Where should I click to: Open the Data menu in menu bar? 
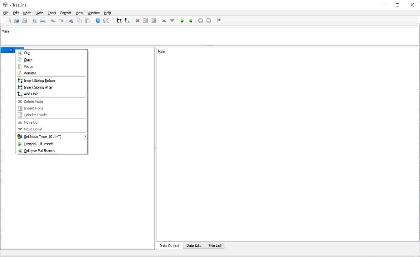pyautogui.click(x=39, y=13)
